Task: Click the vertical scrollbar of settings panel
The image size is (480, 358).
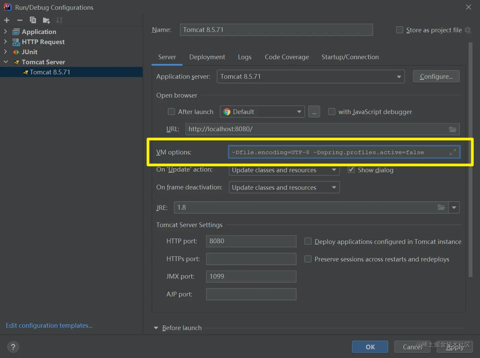Action: (x=471, y=160)
